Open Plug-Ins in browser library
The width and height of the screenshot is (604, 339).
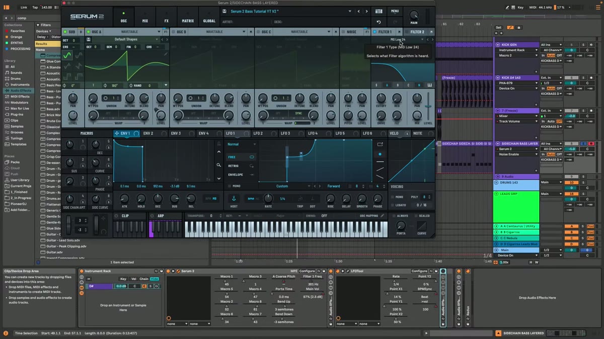(17, 115)
